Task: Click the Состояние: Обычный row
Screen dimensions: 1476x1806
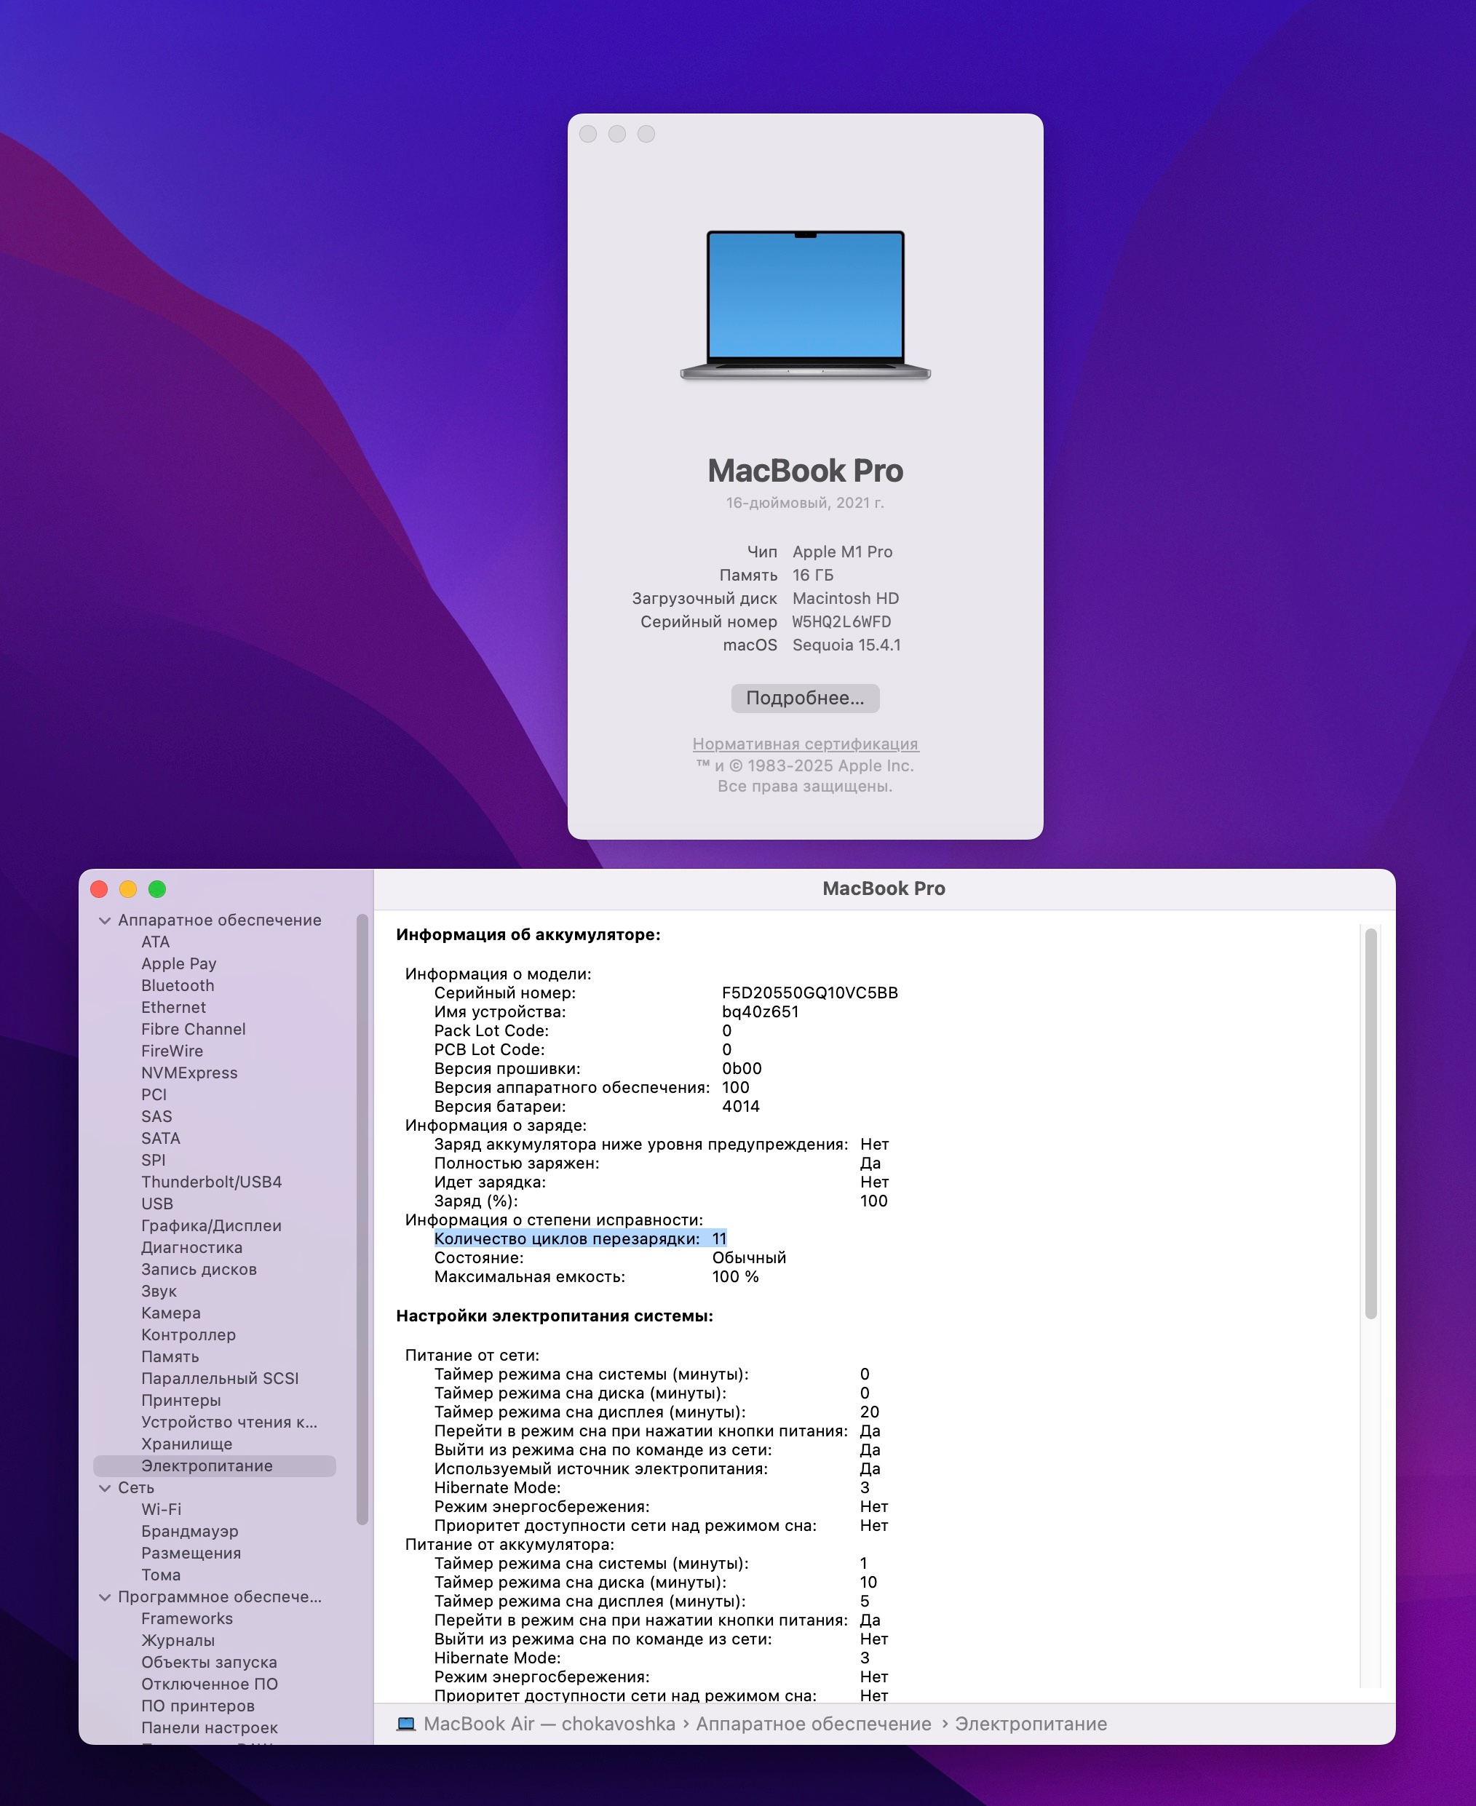Action: pos(610,1258)
